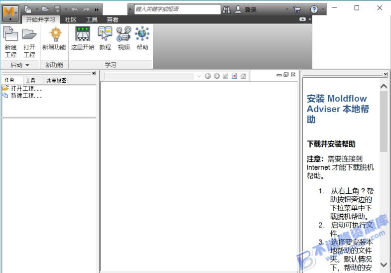Click the browser Back arrow icon
The height and width of the screenshot is (273, 391).
(x=208, y=76)
